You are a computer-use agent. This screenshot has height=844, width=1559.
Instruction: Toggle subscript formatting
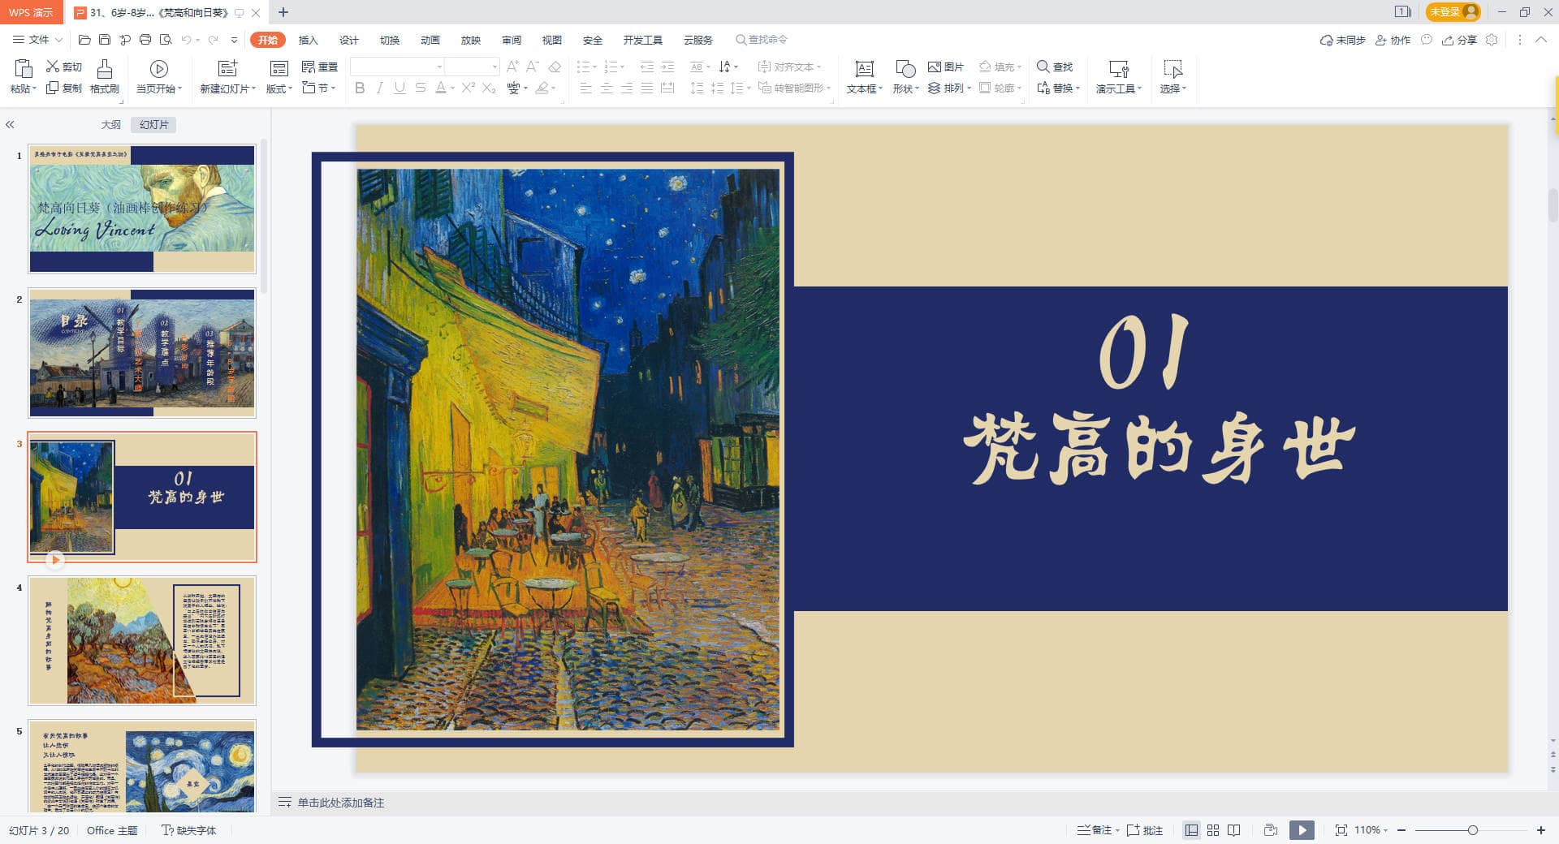(x=489, y=88)
